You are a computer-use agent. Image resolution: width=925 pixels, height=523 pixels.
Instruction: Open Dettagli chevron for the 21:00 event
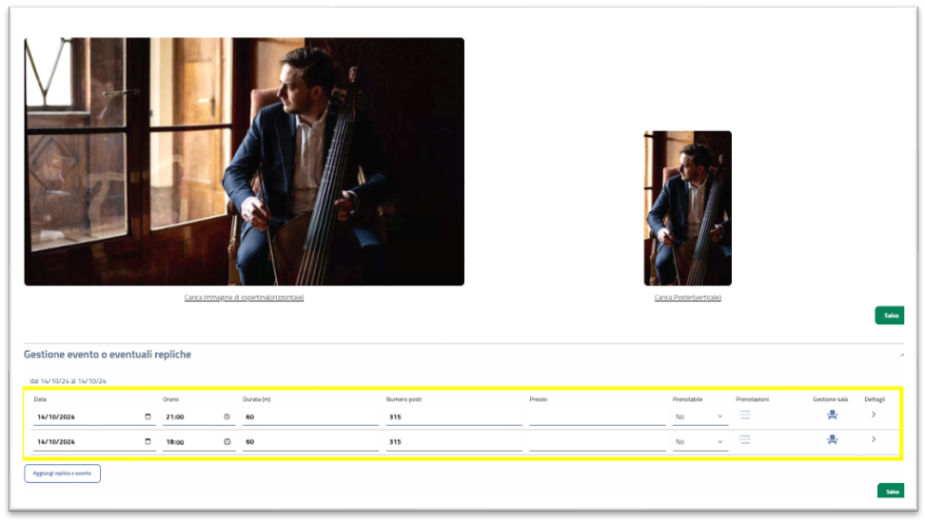[874, 414]
